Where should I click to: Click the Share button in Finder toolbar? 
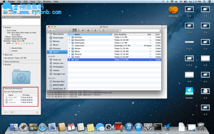[x=103, y=30]
